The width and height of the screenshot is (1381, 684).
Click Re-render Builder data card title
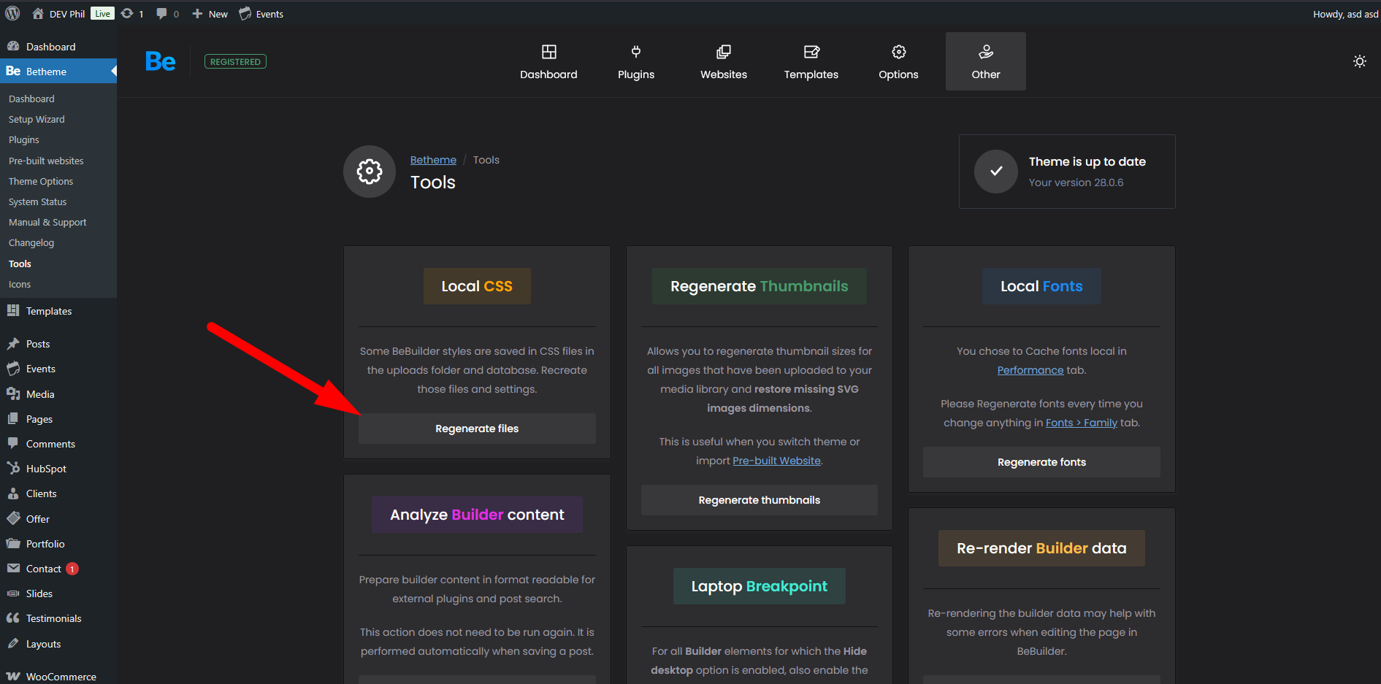coord(1041,548)
